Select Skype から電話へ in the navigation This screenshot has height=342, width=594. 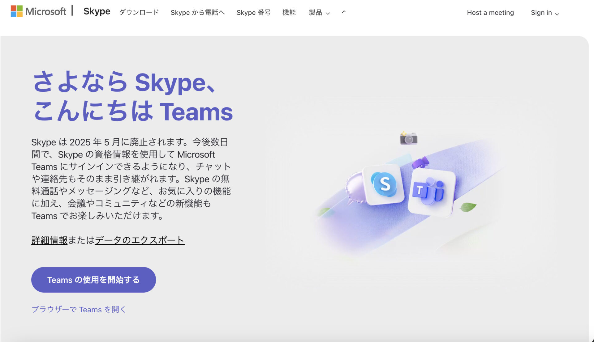coord(198,13)
